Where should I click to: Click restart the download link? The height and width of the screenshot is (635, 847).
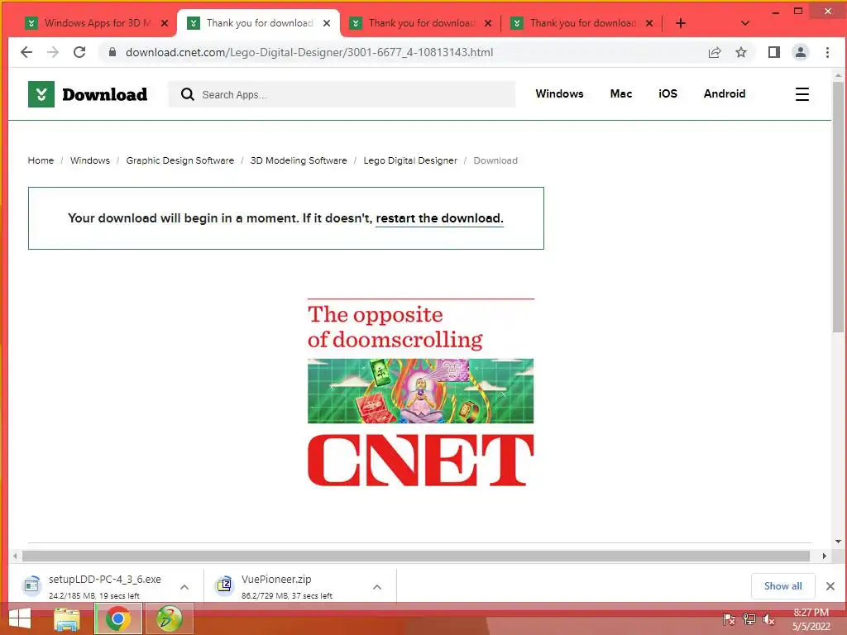(x=440, y=218)
